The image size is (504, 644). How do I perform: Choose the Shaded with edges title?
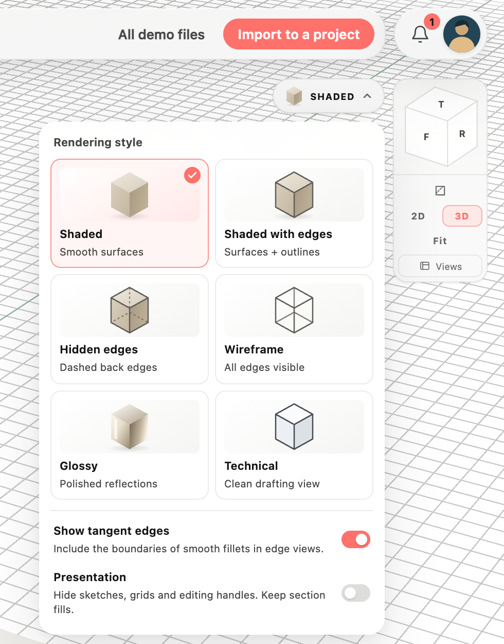click(x=278, y=234)
